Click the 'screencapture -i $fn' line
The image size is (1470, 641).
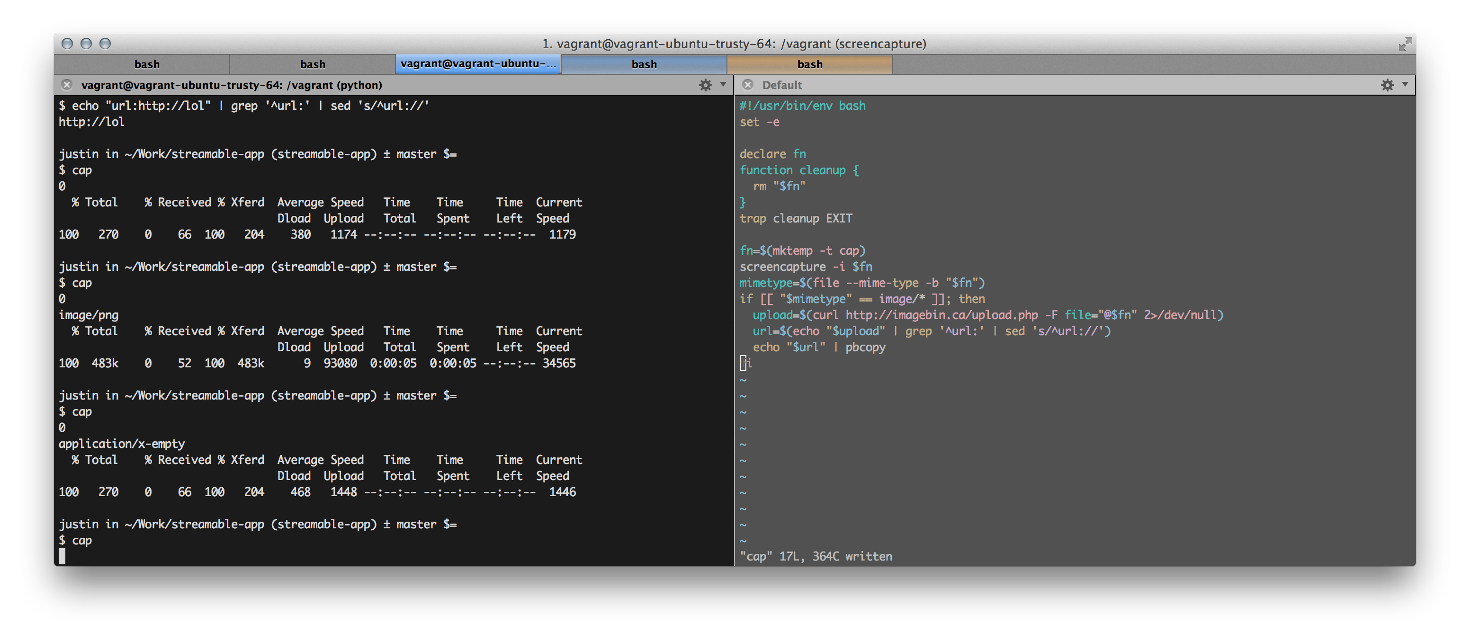click(806, 267)
